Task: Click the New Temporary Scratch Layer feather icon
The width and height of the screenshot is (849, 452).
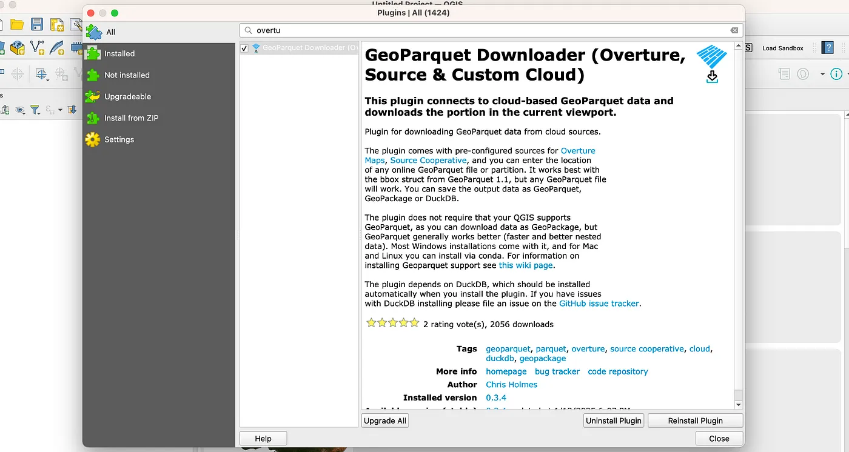Action: [56, 47]
